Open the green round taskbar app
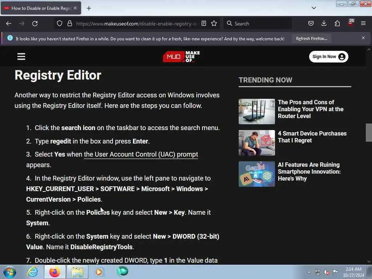The width and height of the screenshot is (372, 279). [x=122, y=271]
